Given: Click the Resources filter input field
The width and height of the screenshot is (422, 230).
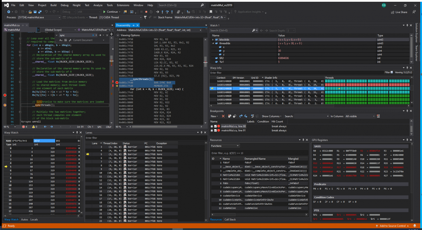Looking at the screenshot, I should [x=260, y=153].
